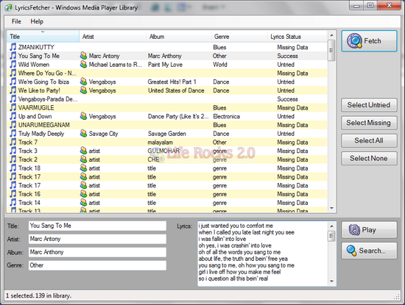Play the selected song with the Play button
405x305 pixels.
click(x=369, y=230)
